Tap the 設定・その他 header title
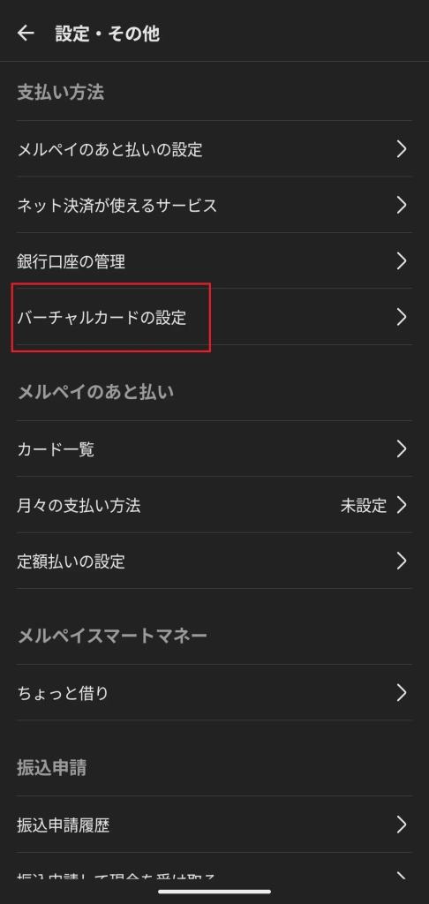 (x=108, y=34)
